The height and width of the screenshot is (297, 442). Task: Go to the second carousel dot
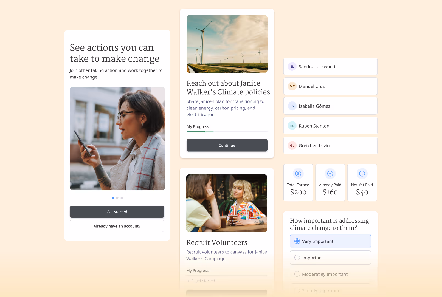pyautogui.click(x=117, y=198)
